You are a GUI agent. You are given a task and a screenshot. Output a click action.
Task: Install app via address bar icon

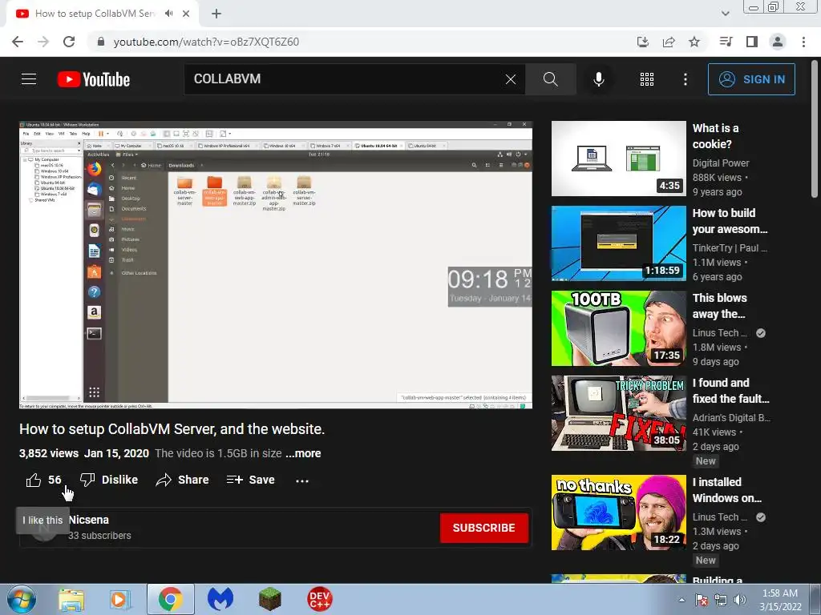pos(643,42)
